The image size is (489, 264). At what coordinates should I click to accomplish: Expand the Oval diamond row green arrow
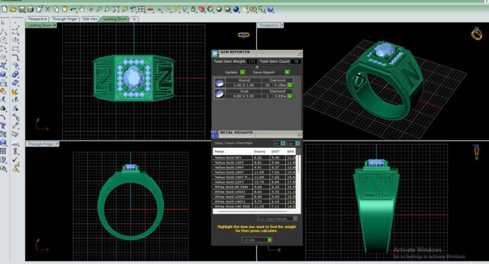(x=290, y=96)
